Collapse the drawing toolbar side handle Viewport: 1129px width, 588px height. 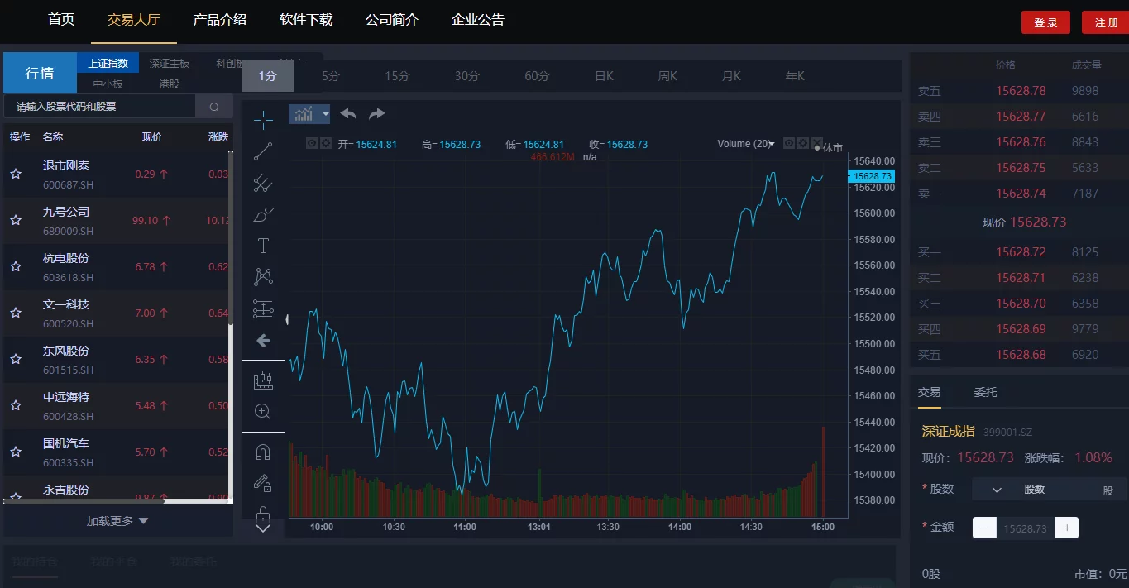click(x=288, y=319)
